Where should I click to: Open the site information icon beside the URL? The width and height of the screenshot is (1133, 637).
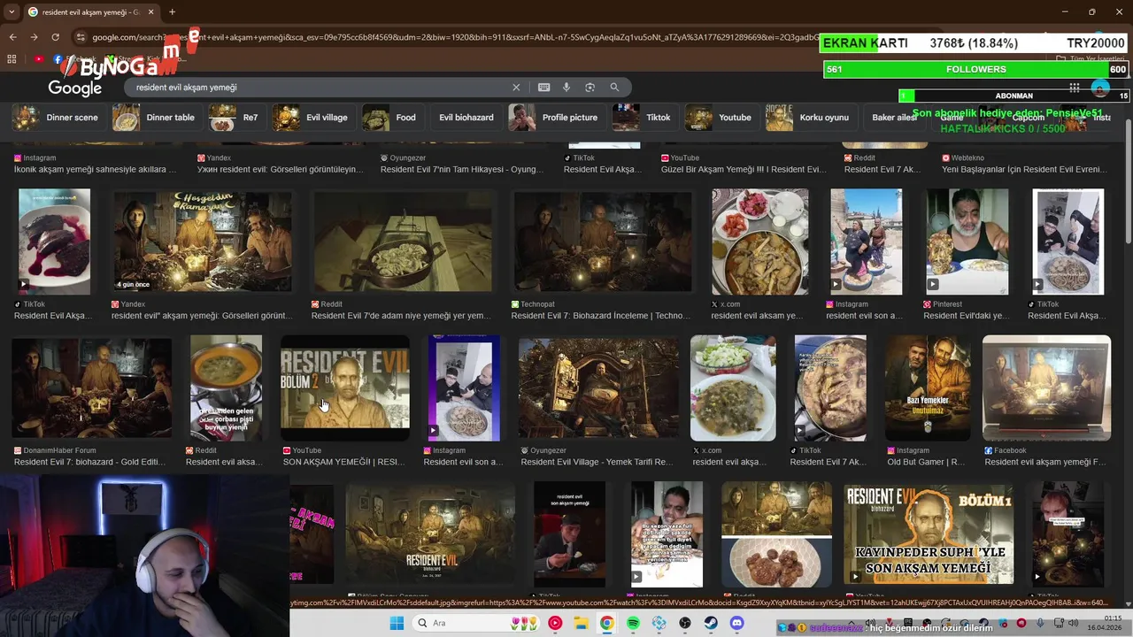(81, 37)
